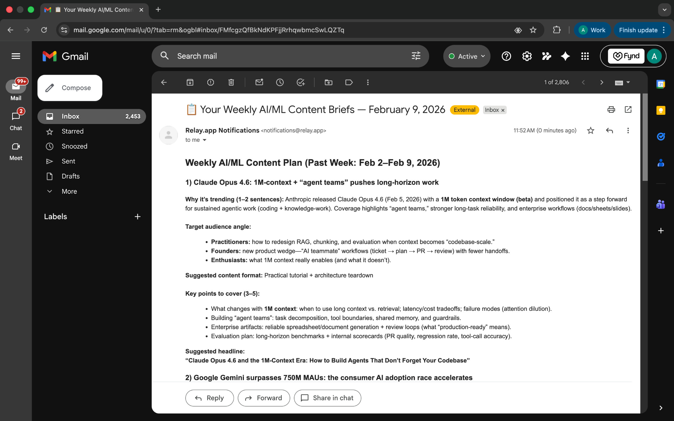Click the Forward button
Viewport: 674px width, 421px height.
click(264, 398)
